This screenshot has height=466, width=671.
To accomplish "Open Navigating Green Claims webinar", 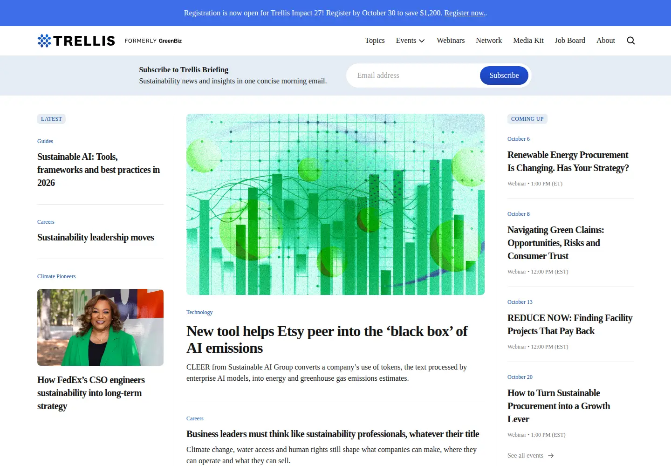I will [555, 243].
